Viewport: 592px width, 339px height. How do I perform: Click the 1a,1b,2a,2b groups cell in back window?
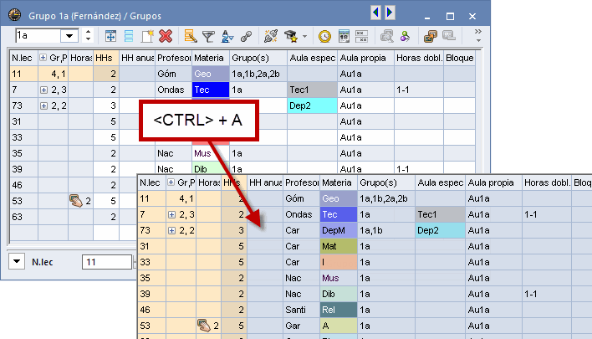coord(258,74)
